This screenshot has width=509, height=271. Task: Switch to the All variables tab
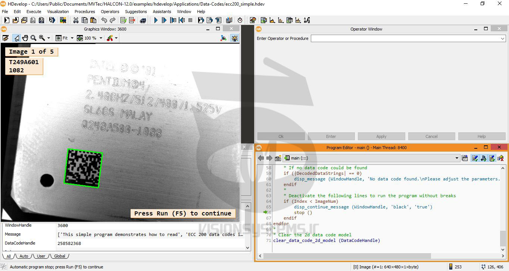[8, 256]
